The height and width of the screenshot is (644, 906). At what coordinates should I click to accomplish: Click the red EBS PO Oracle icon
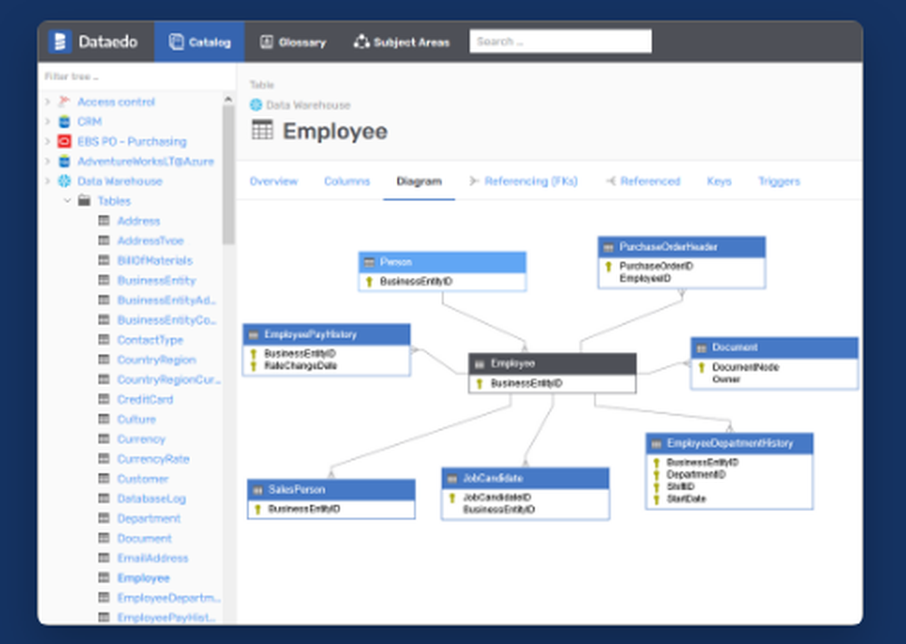64,141
